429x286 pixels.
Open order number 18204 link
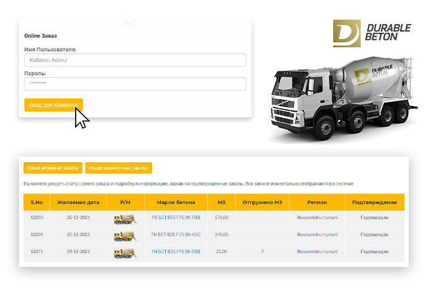pos(37,234)
